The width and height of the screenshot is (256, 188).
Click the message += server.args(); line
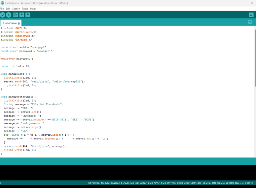[23, 127]
